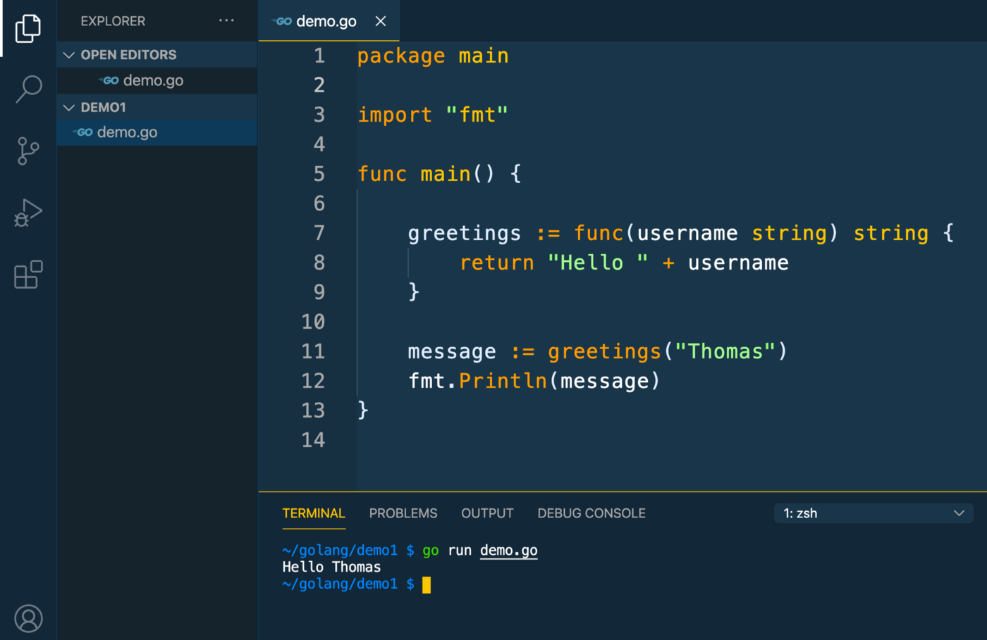This screenshot has height=640, width=987.
Task: Open the Source Control icon
Action: [x=28, y=151]
